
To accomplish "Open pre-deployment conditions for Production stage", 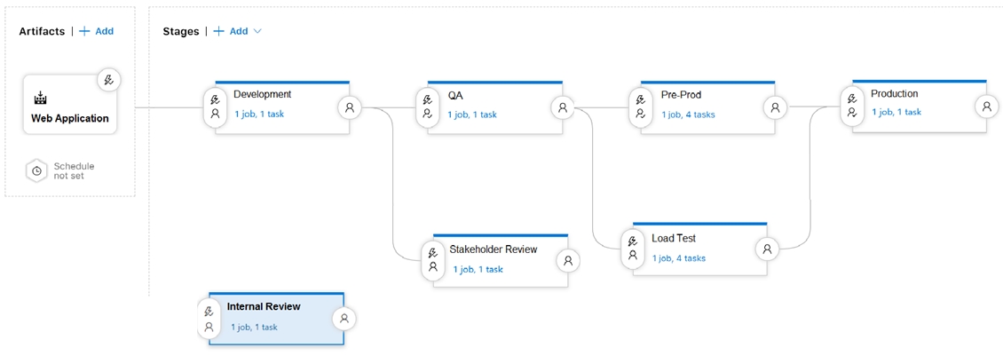I will pos(852,106).
